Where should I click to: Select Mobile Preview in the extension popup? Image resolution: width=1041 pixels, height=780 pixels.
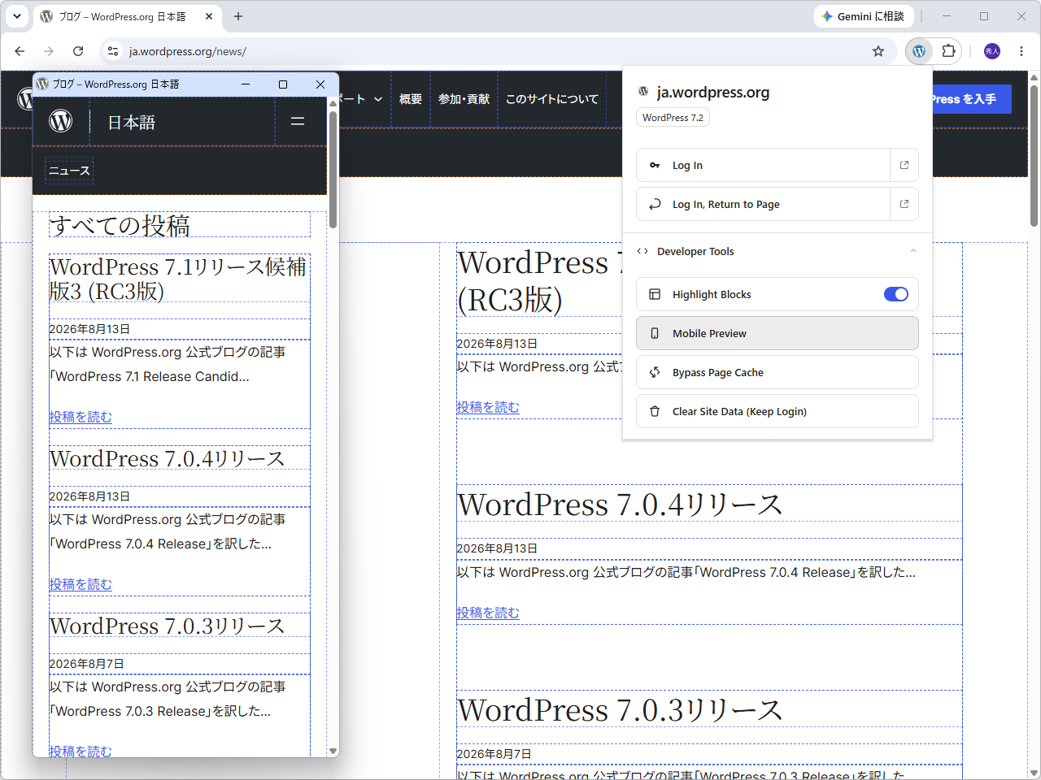coord(777,333)
